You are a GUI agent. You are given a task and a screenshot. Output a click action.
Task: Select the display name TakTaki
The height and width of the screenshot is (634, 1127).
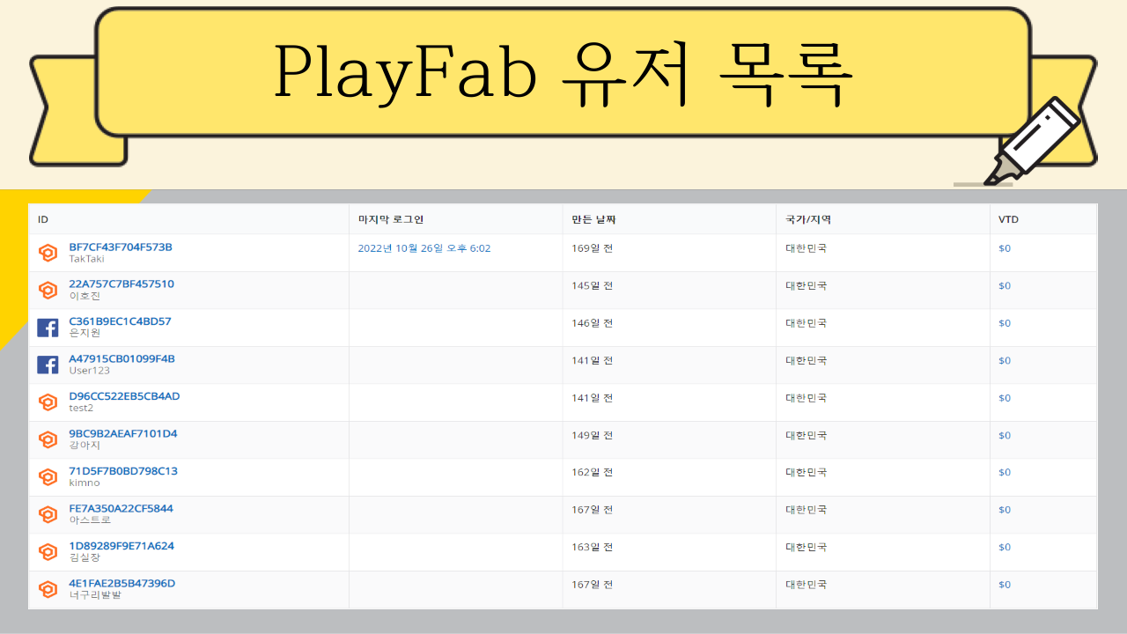(86, 259)
